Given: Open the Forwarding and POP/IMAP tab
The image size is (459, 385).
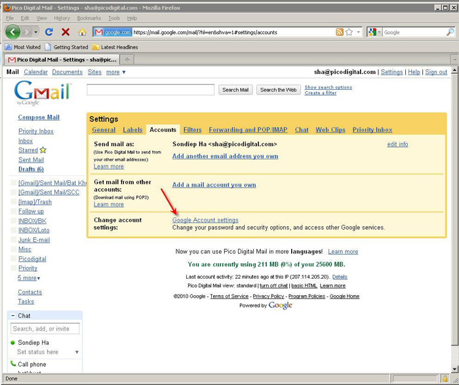Looking at the screenshot, I should click(x=248, y=130).
